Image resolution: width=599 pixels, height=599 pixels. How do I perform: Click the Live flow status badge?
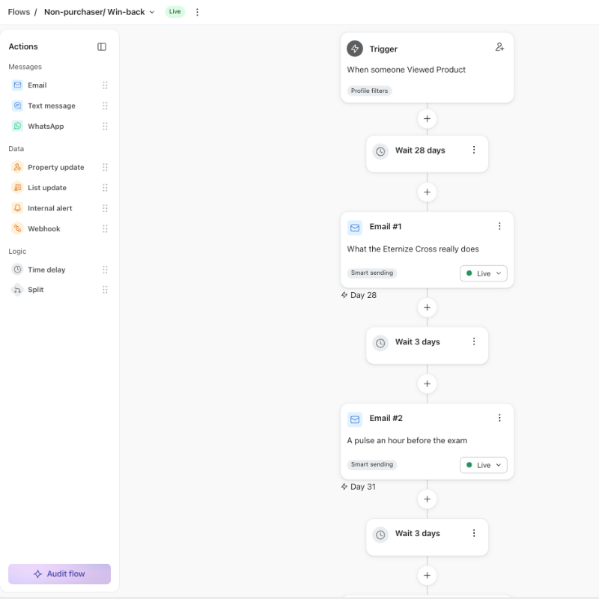tap(175, 11)
